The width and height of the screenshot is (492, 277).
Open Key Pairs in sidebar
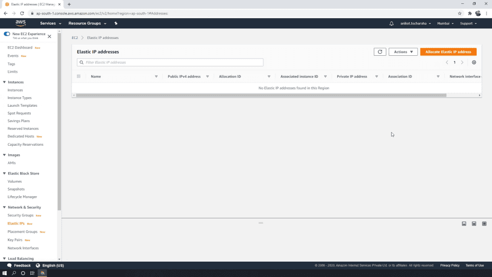tap(15, 239)
